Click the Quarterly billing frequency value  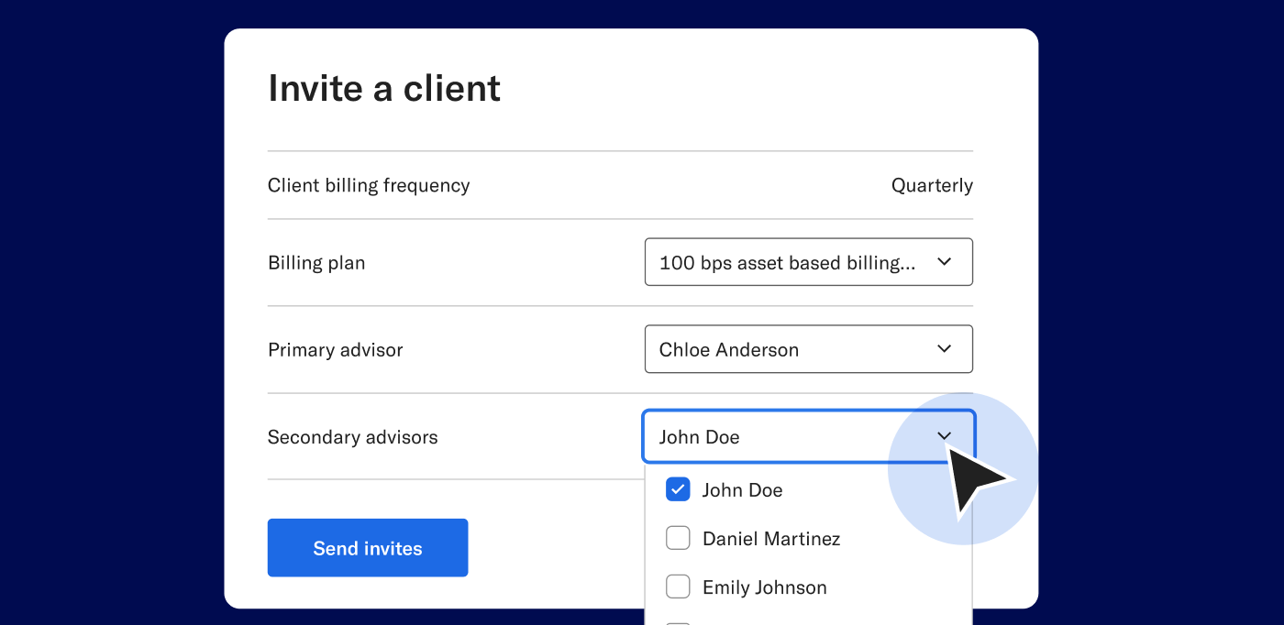[932, 185]
